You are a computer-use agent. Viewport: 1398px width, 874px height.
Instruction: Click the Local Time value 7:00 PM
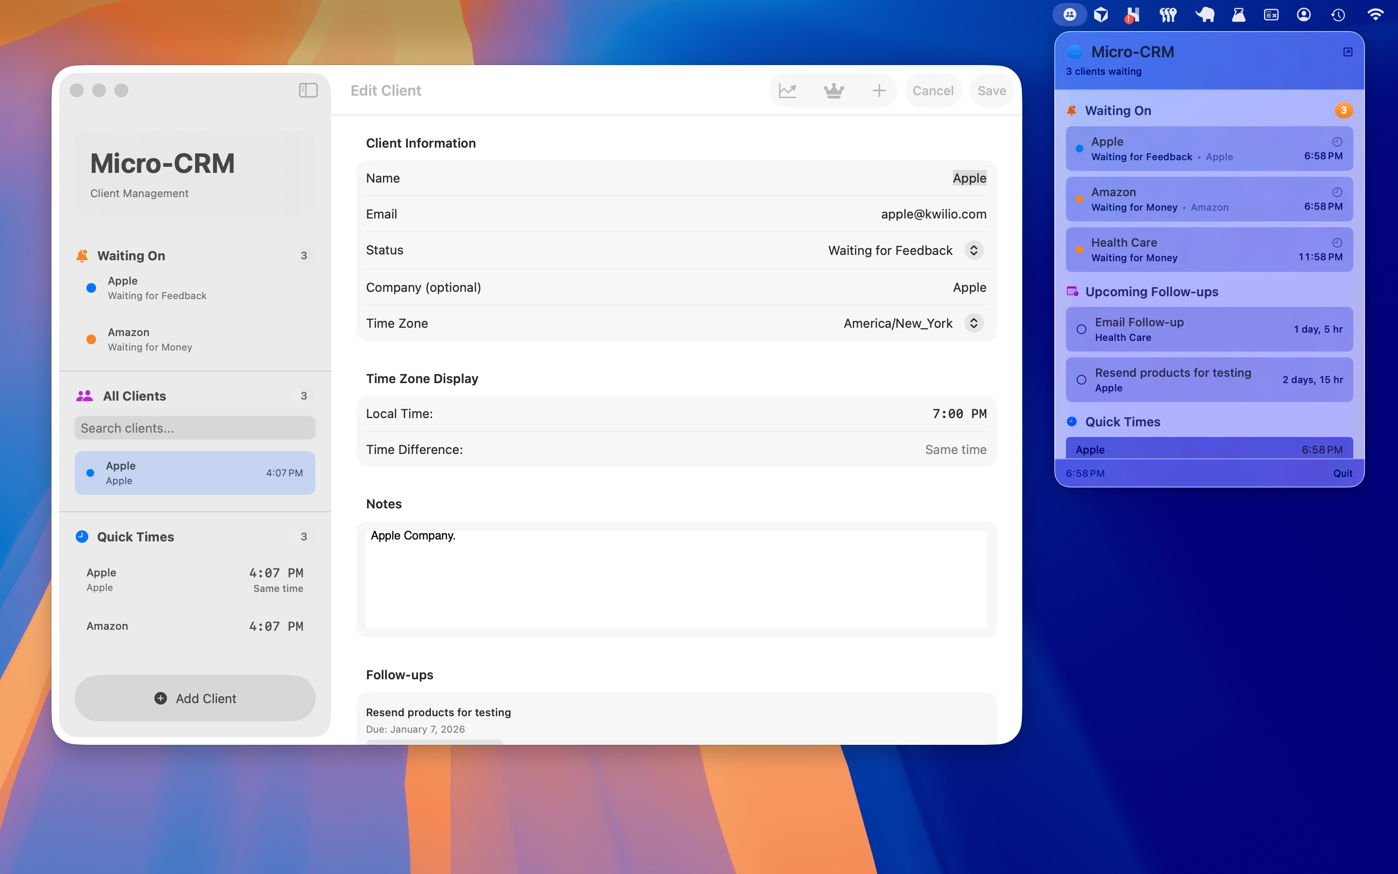click(x=959, y=414)
